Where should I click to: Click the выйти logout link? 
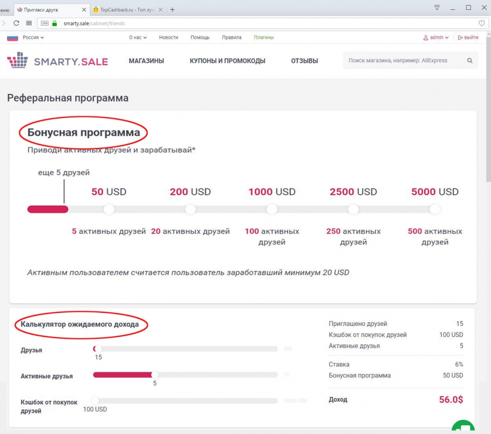pyautogui.click(x=468, y=38)
